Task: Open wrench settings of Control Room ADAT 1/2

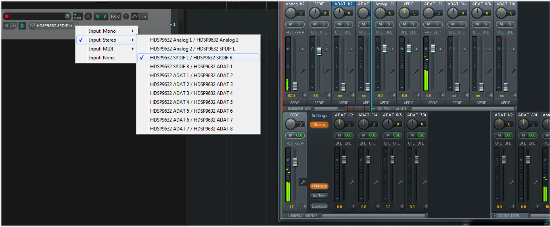Action: [x=512, y=182]
